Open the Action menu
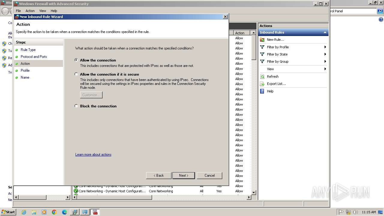 point(30,11)
